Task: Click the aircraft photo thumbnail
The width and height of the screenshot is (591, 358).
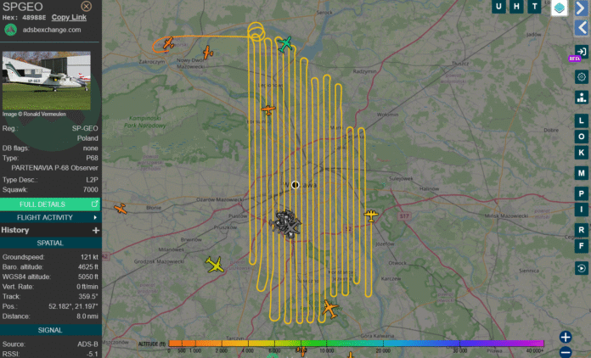Action: (x=51, y=81)
